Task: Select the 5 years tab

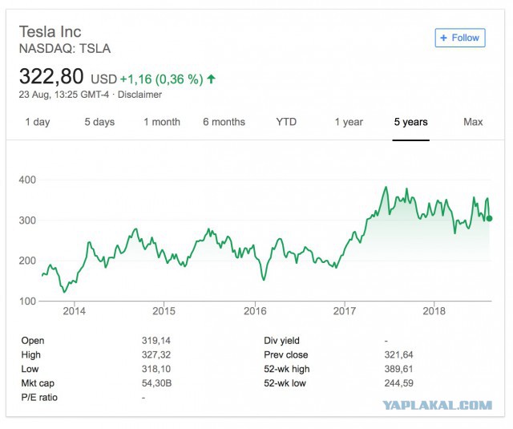Action: [410, 122]
